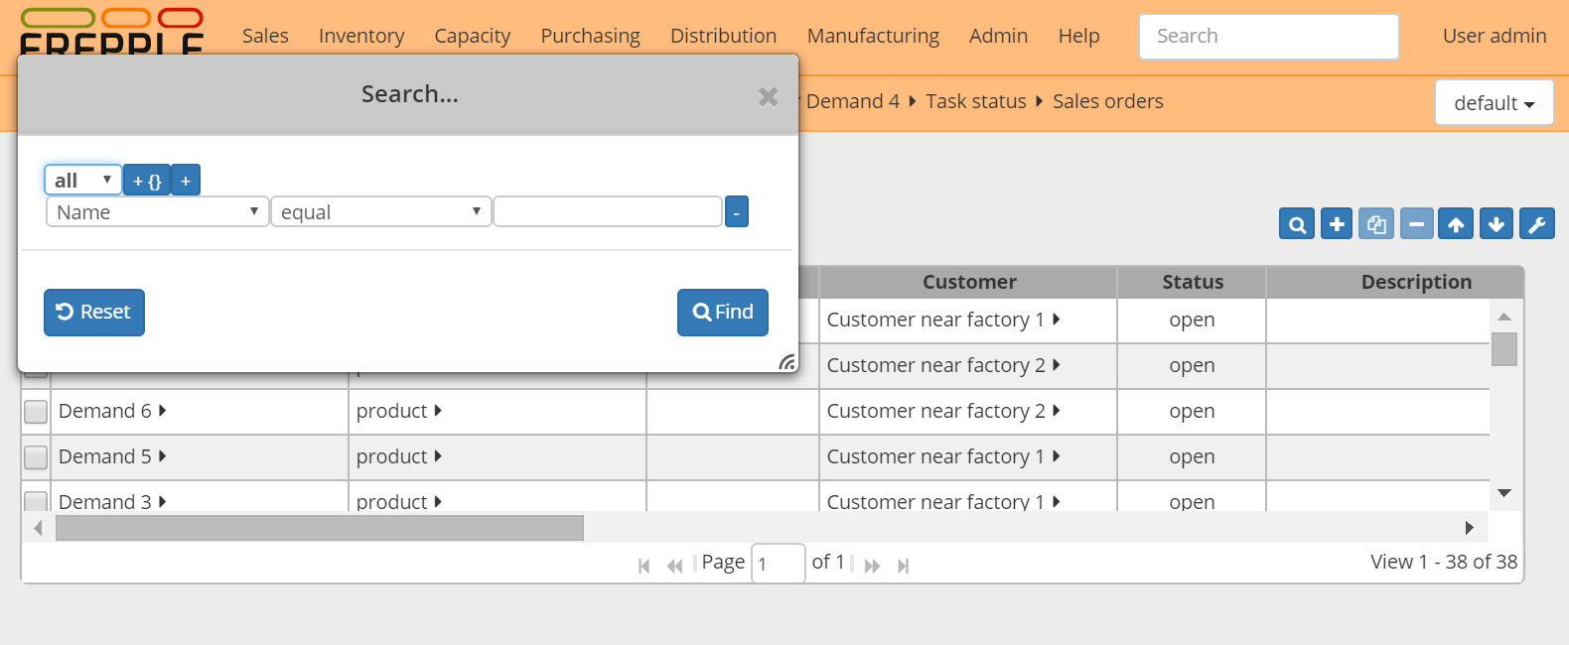The height and width of the screenshot is (645, 1569).
Task: Open the Manufacturing menu
Action: [873, 37]
